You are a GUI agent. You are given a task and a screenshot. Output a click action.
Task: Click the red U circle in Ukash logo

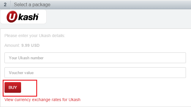(12, 17)
